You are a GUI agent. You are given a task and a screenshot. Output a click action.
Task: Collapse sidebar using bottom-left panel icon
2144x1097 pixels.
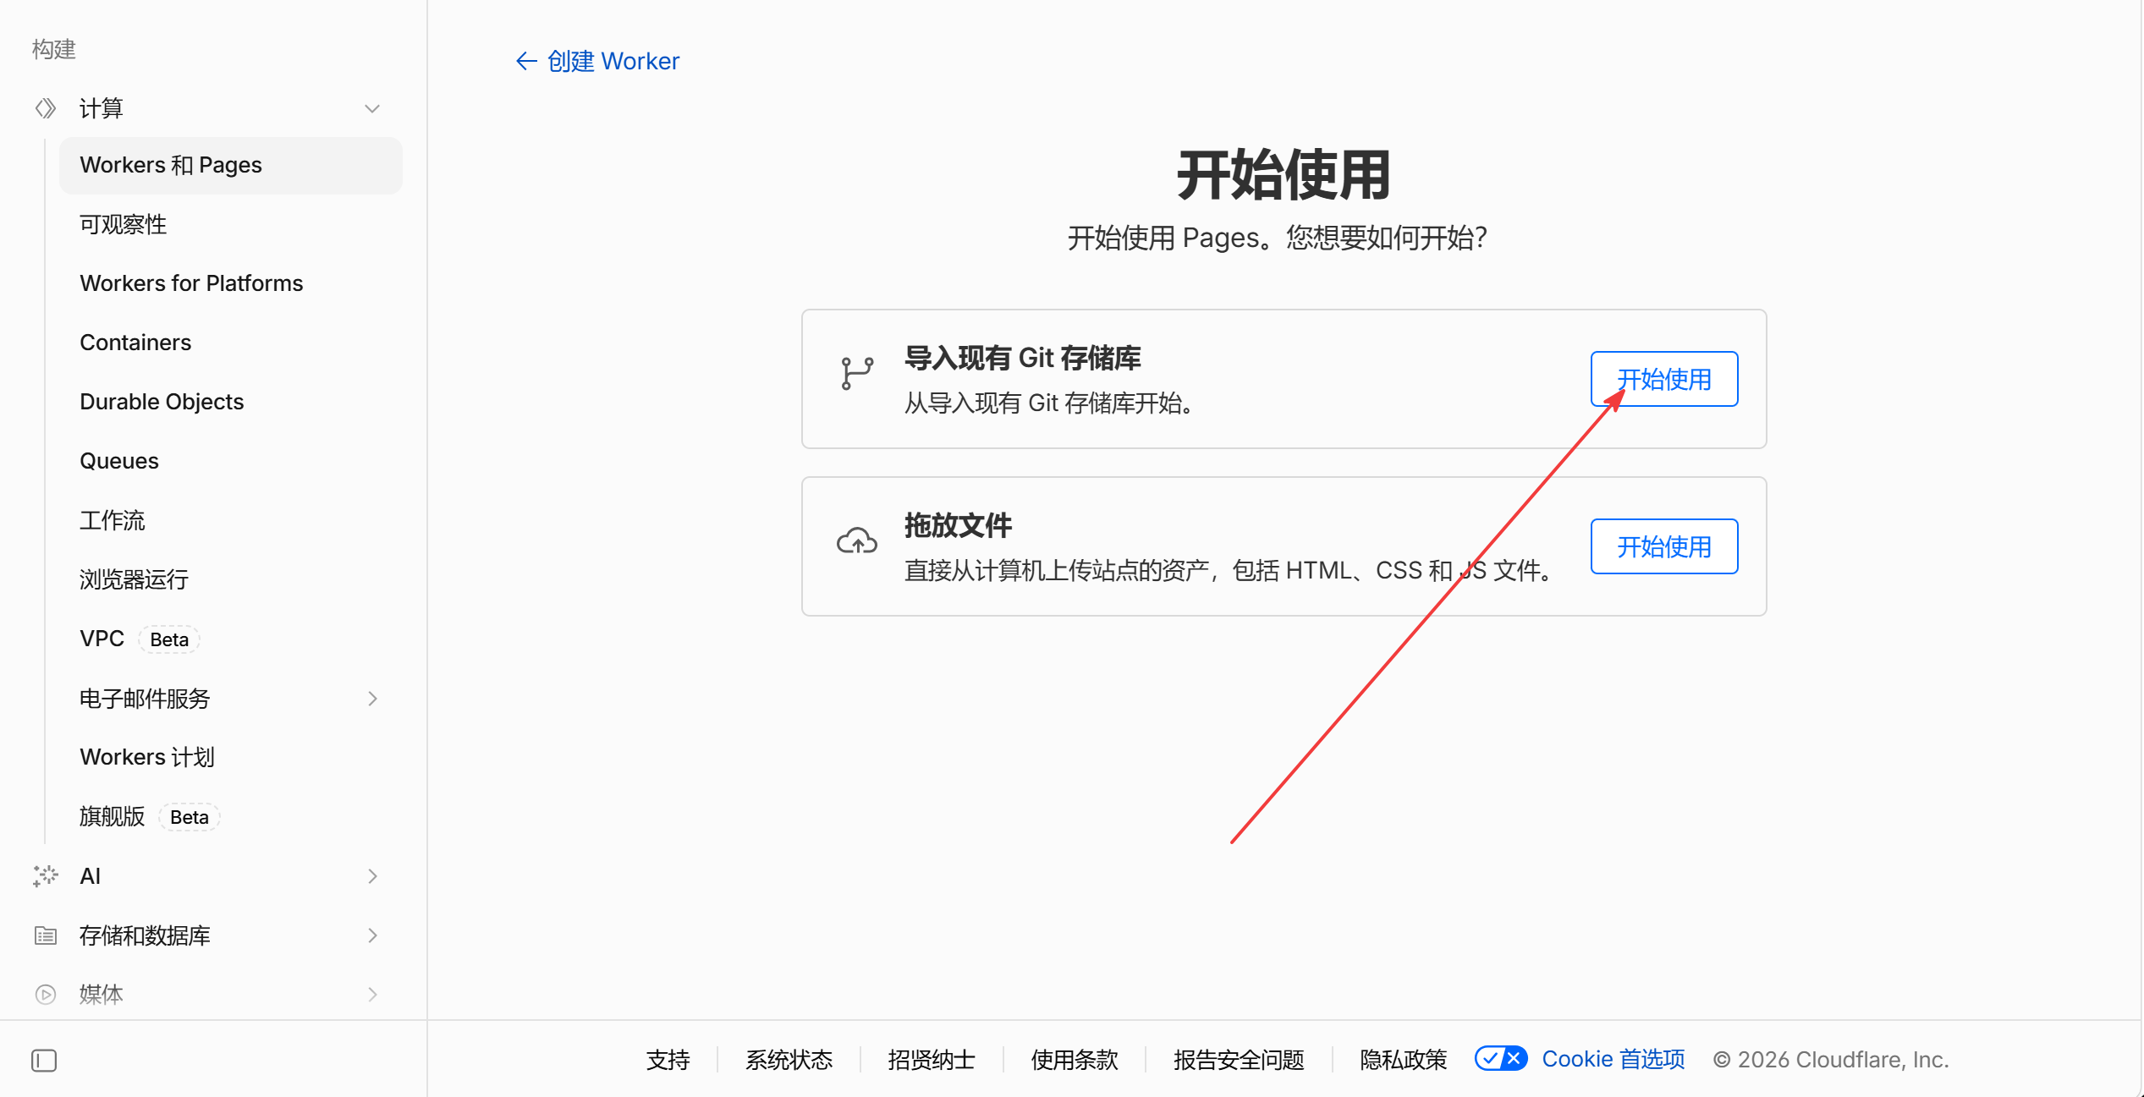point(44,1061)
